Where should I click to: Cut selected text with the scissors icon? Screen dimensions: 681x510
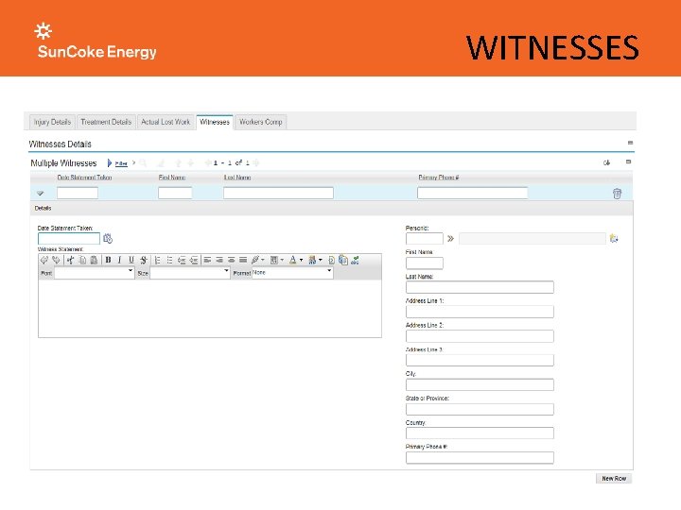(x=70, y=260)
